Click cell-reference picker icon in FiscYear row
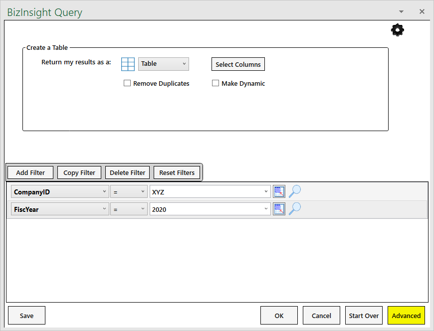This screenshot has width=434, height=331. coord(279,209)
